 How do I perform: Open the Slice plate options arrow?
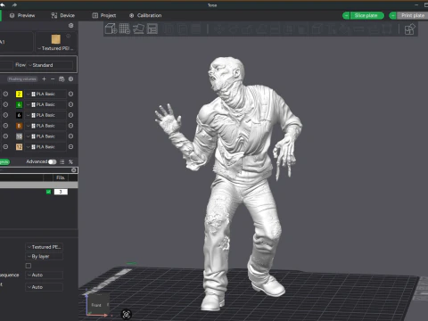click(346, 15)
